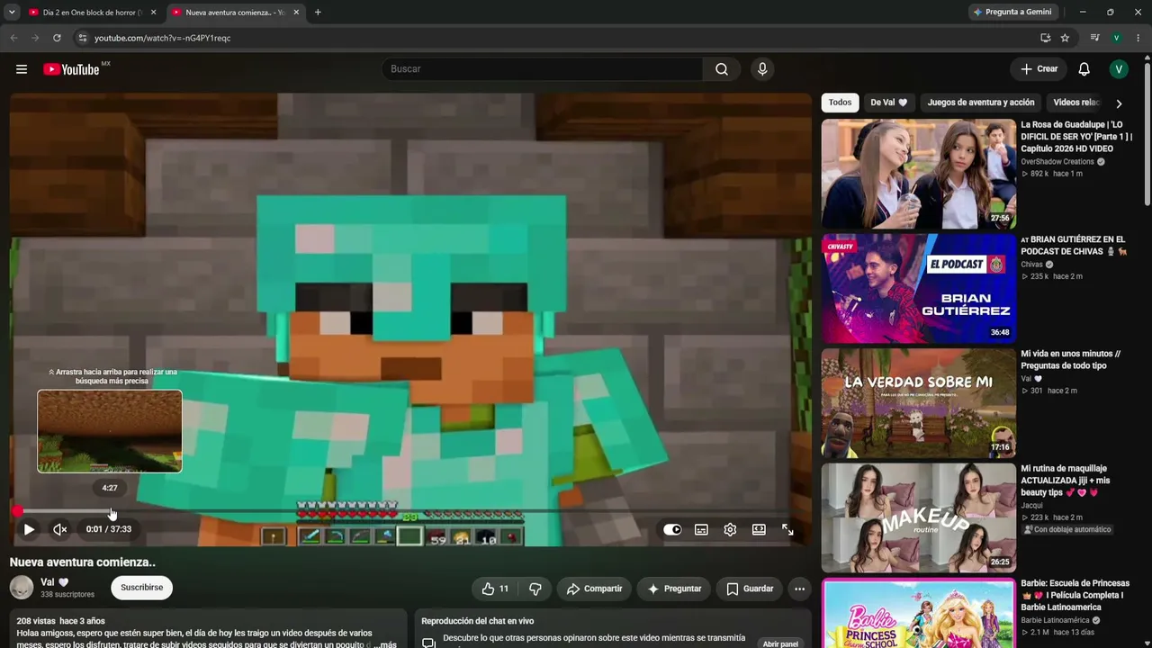1152x648 pixels.
Task: Select the 'De Val' filter chip
Action: (x=889, y=103)
